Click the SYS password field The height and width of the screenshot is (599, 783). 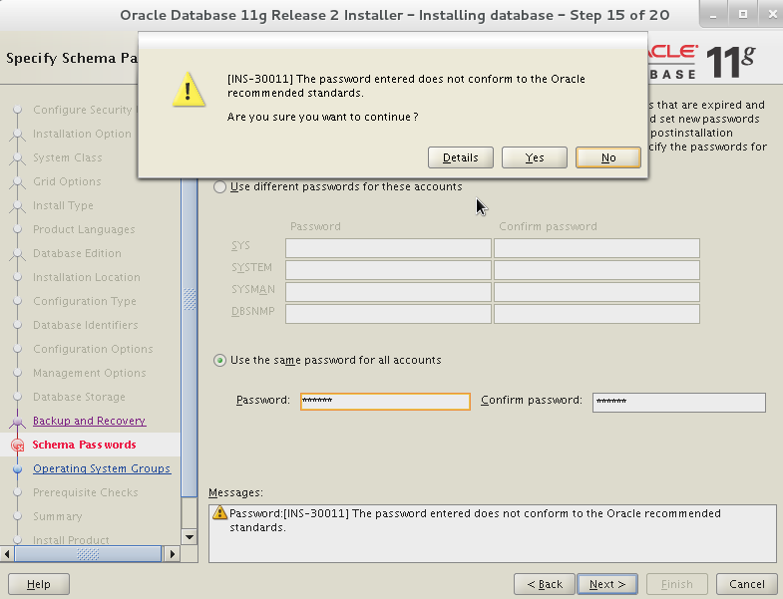pos(388,248)
